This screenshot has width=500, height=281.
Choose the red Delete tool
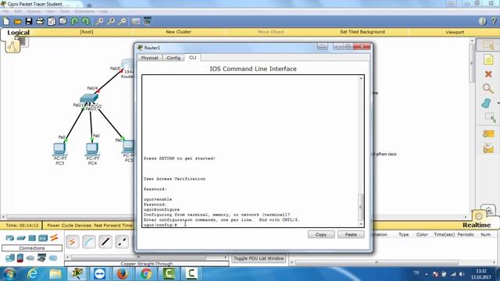click(x=487, y=74)
